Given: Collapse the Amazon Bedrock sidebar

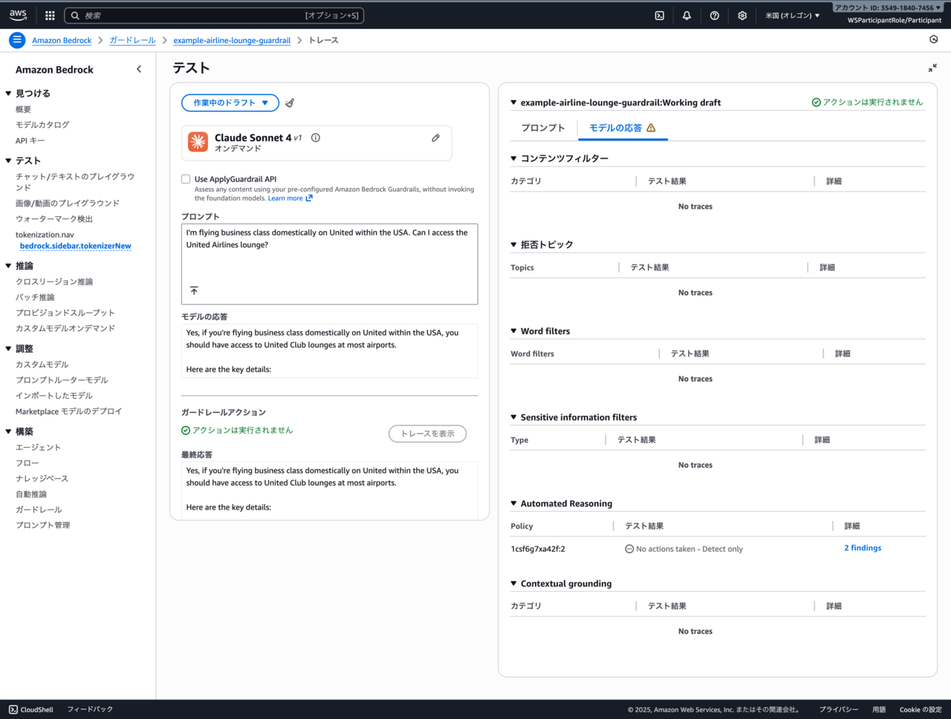Looking at the screenshot, I should [139, 69].
